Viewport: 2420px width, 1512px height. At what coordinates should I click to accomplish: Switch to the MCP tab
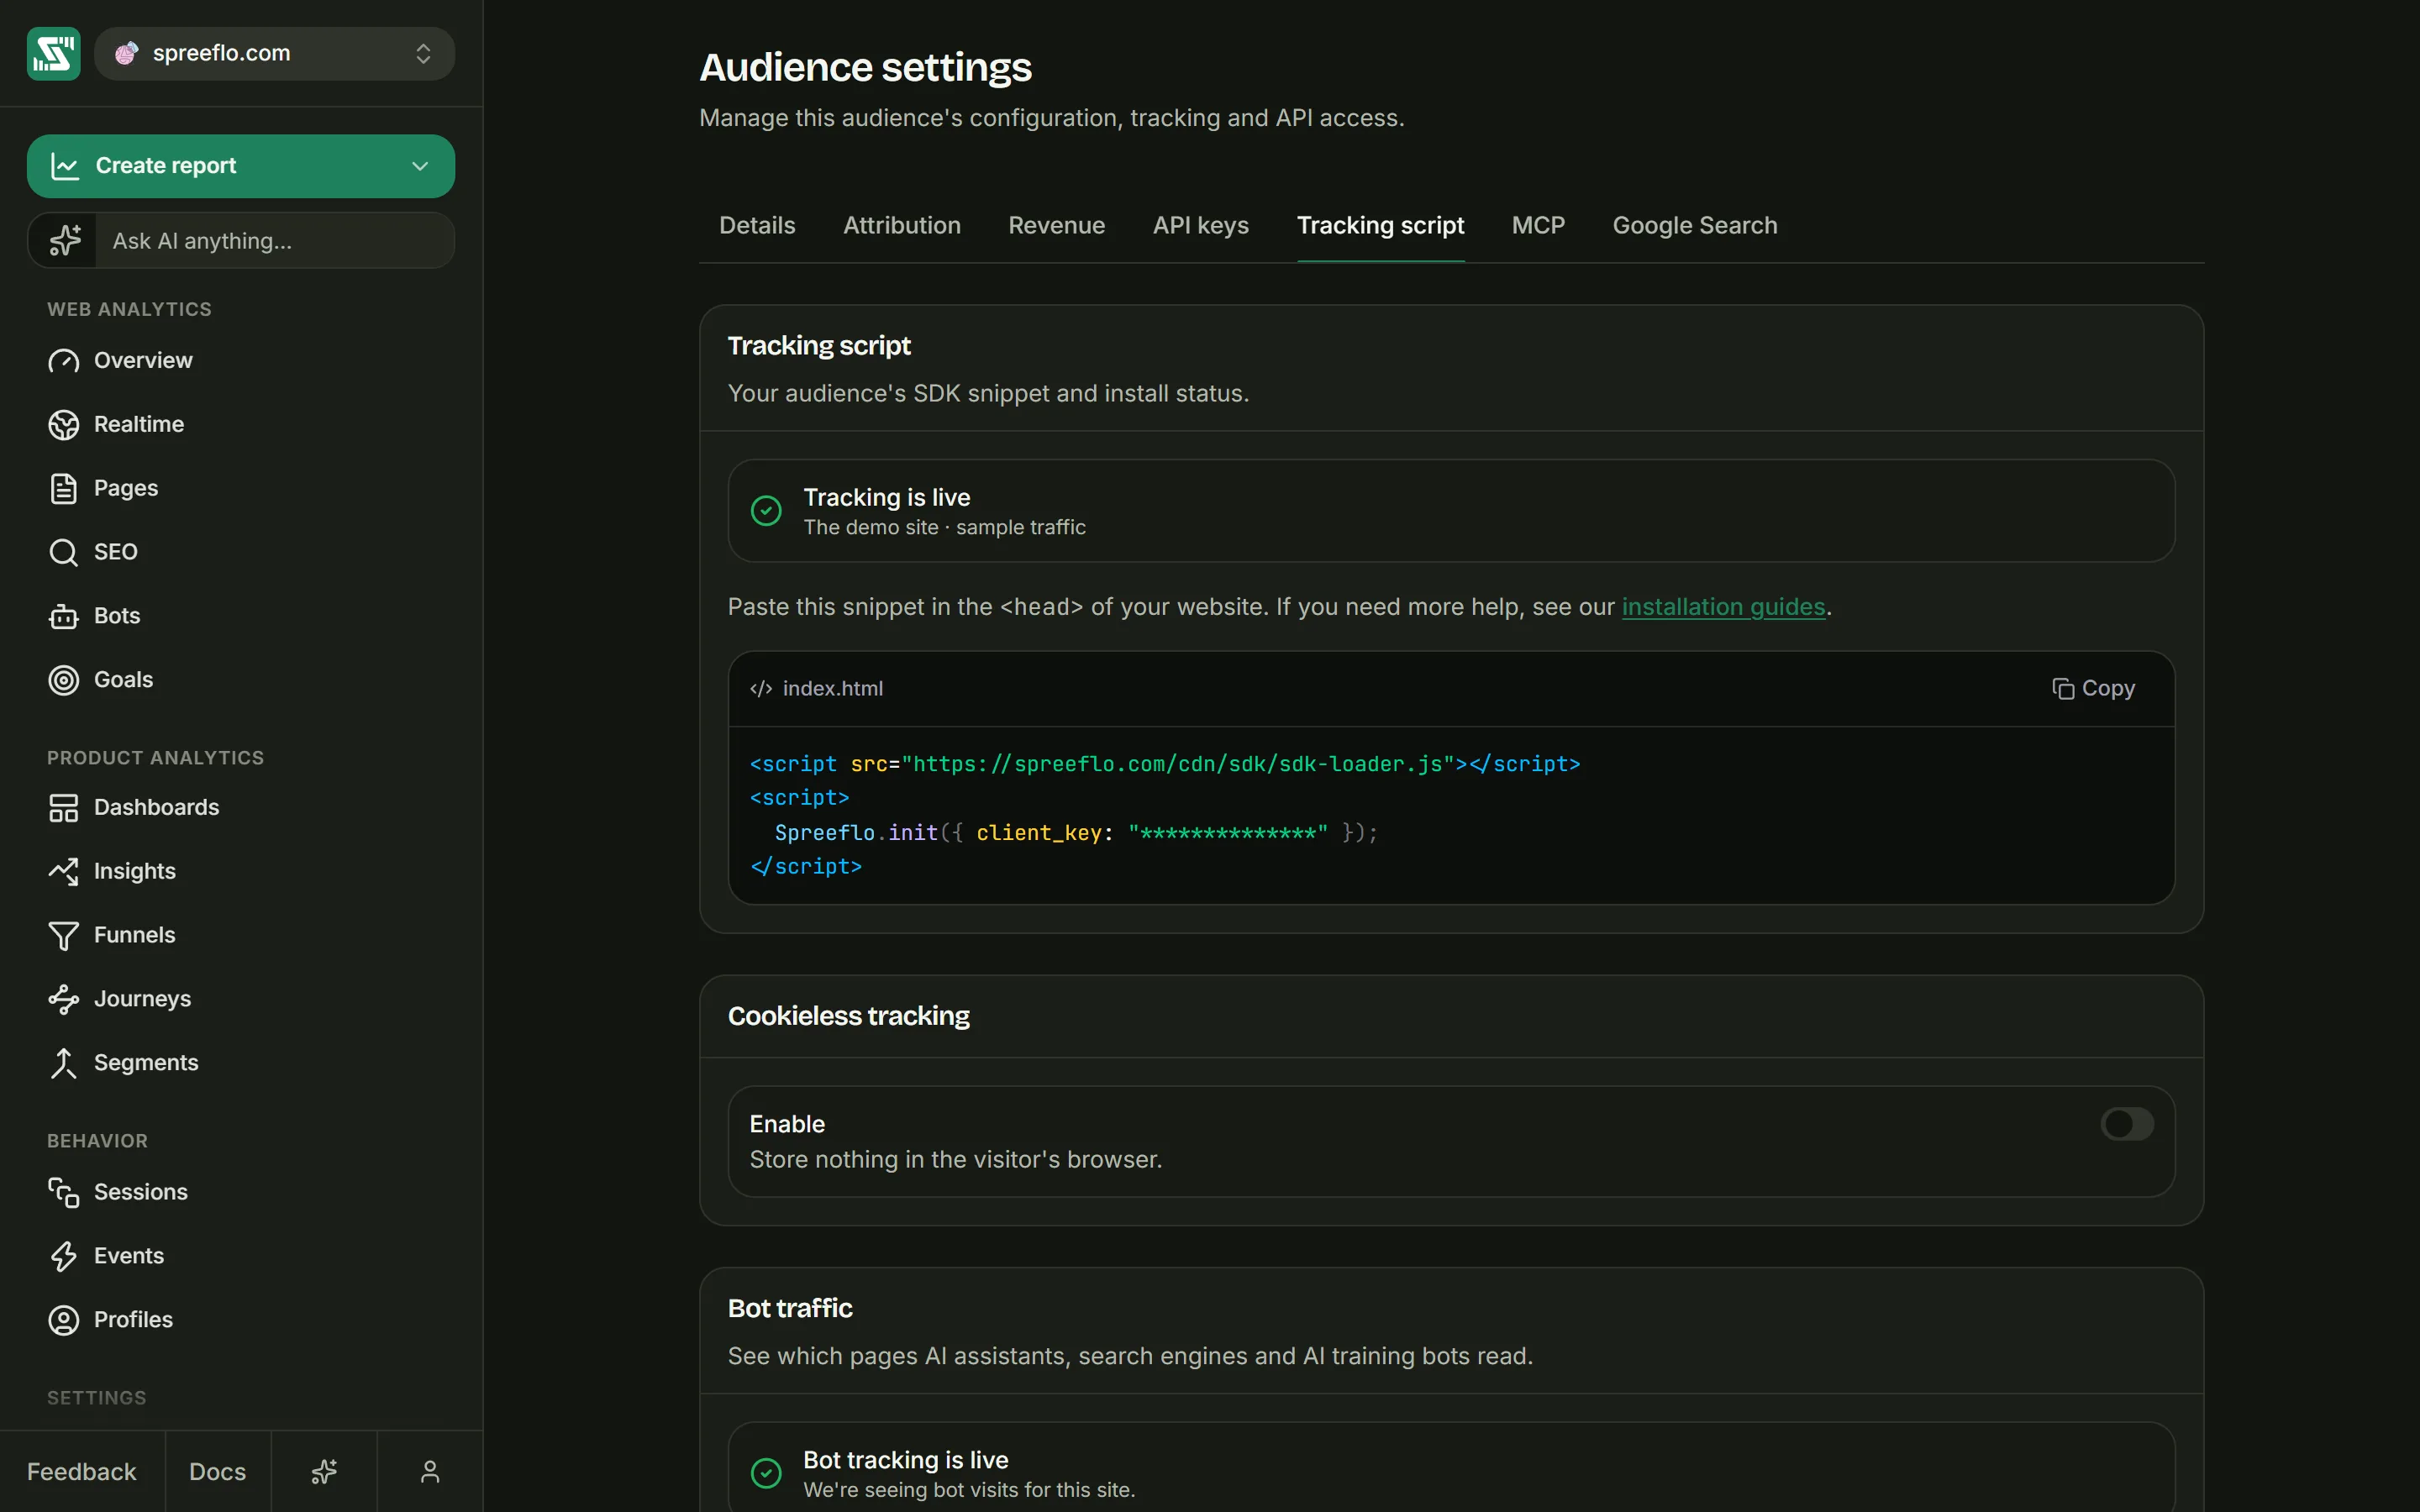1538,225
